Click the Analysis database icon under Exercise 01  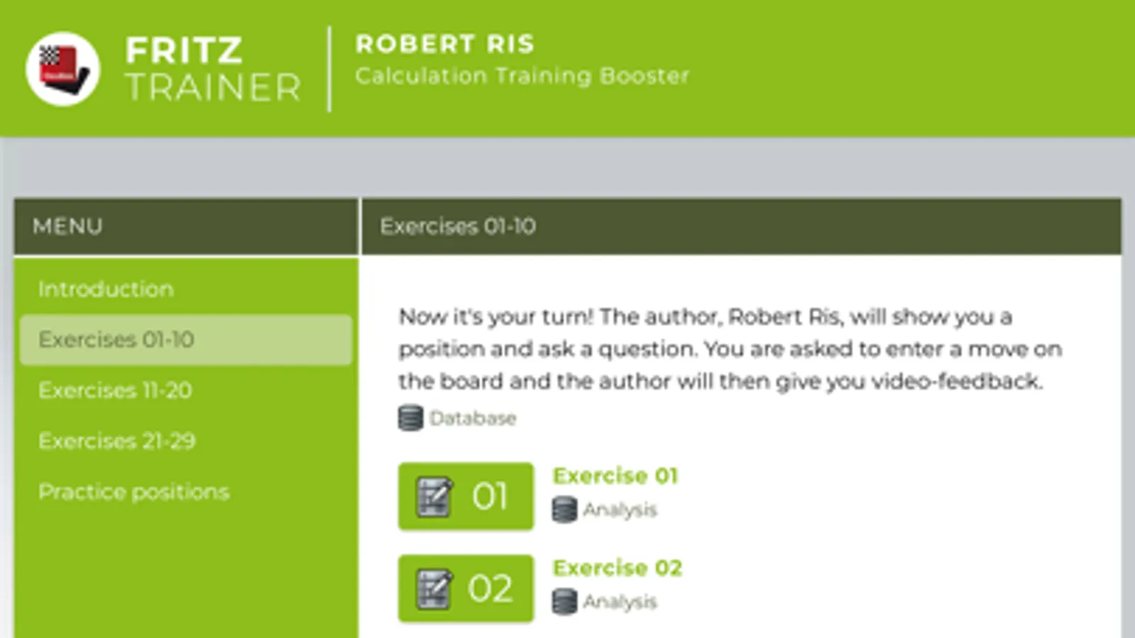pos(564,510)
